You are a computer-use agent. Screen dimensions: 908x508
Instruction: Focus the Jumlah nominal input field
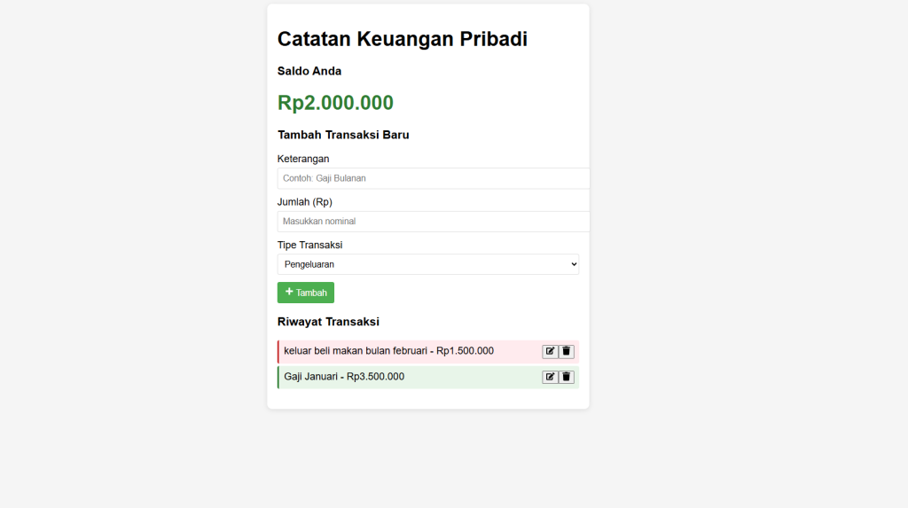pos(433,222)
